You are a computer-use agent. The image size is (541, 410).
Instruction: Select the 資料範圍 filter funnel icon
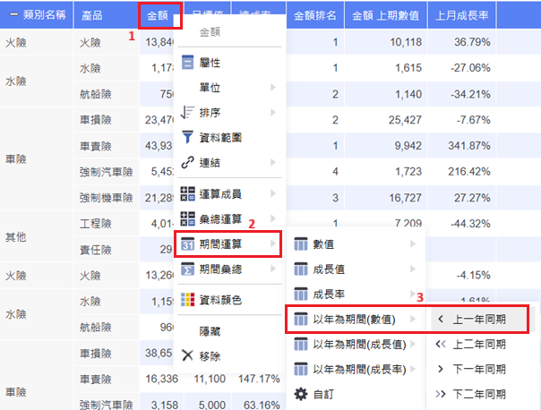(x=187, y=137)
